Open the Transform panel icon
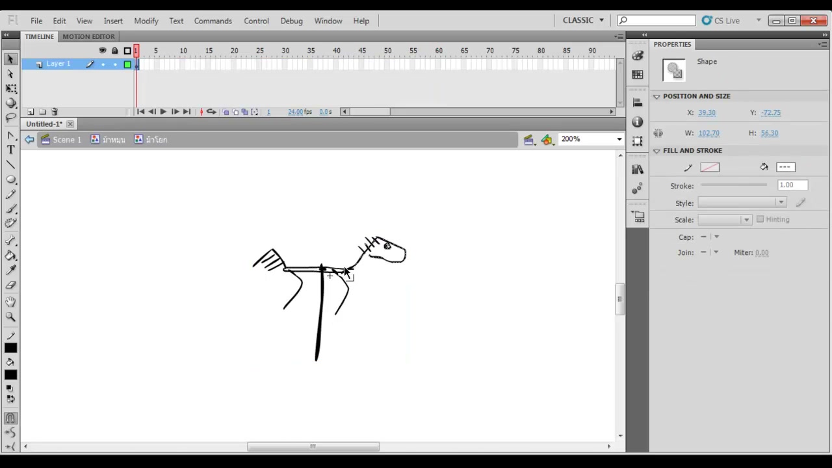Screen dimensions: 832x468 point(637,140)
